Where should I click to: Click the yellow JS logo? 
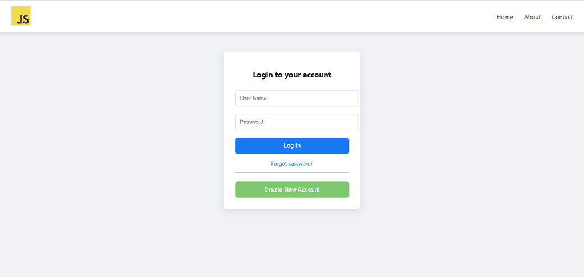pyautogui.click(x=21, y=16)
